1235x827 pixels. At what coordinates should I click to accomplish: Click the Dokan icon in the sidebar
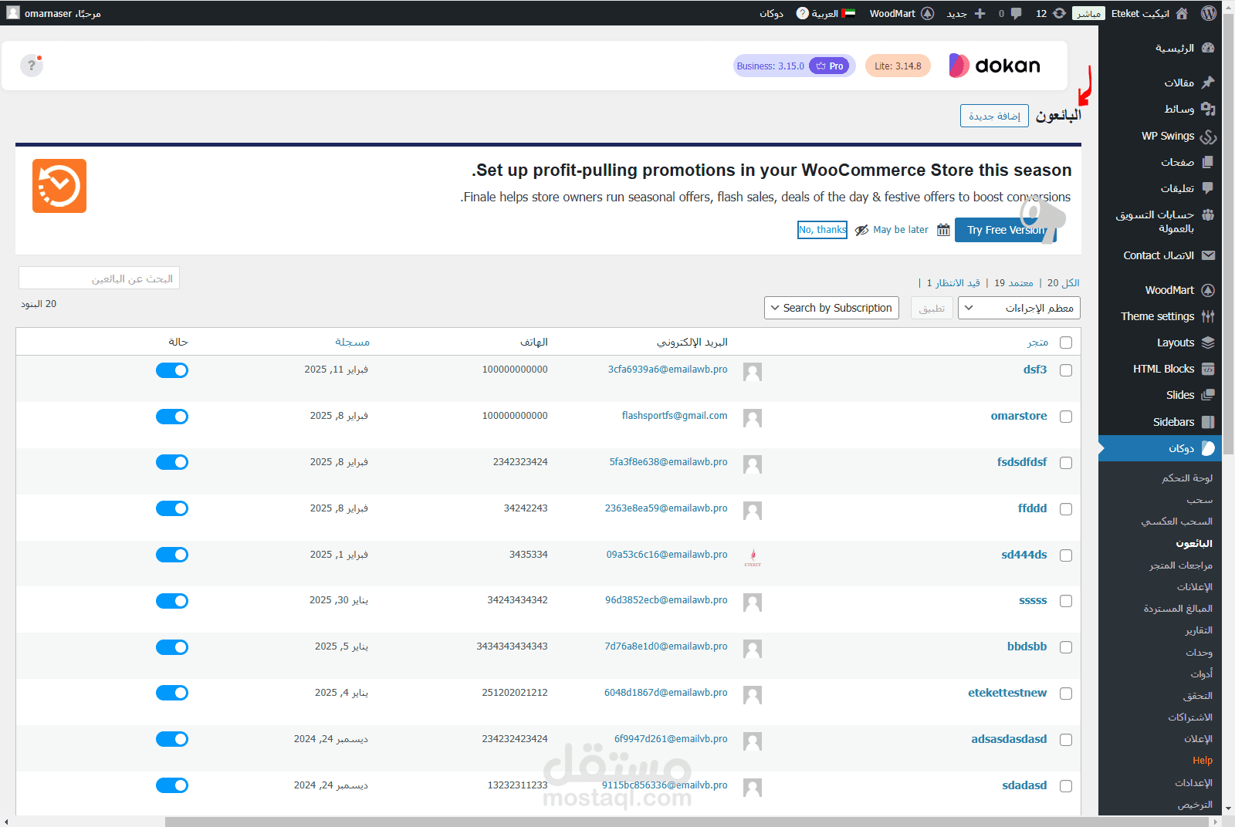tap(1208, 448)
